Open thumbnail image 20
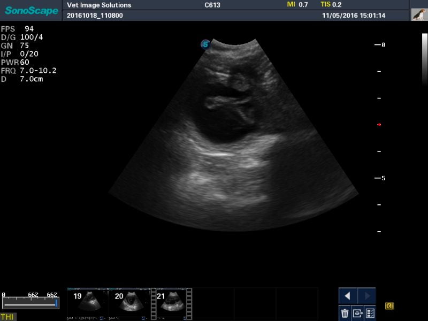Screen dimensions: 428x321 [x=129, y=301]
